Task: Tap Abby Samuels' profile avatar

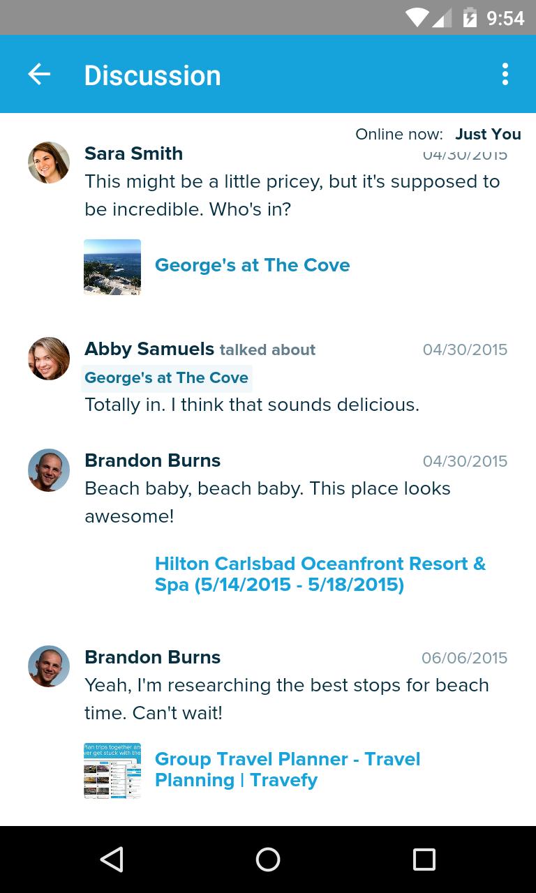Action: [49, 359]
